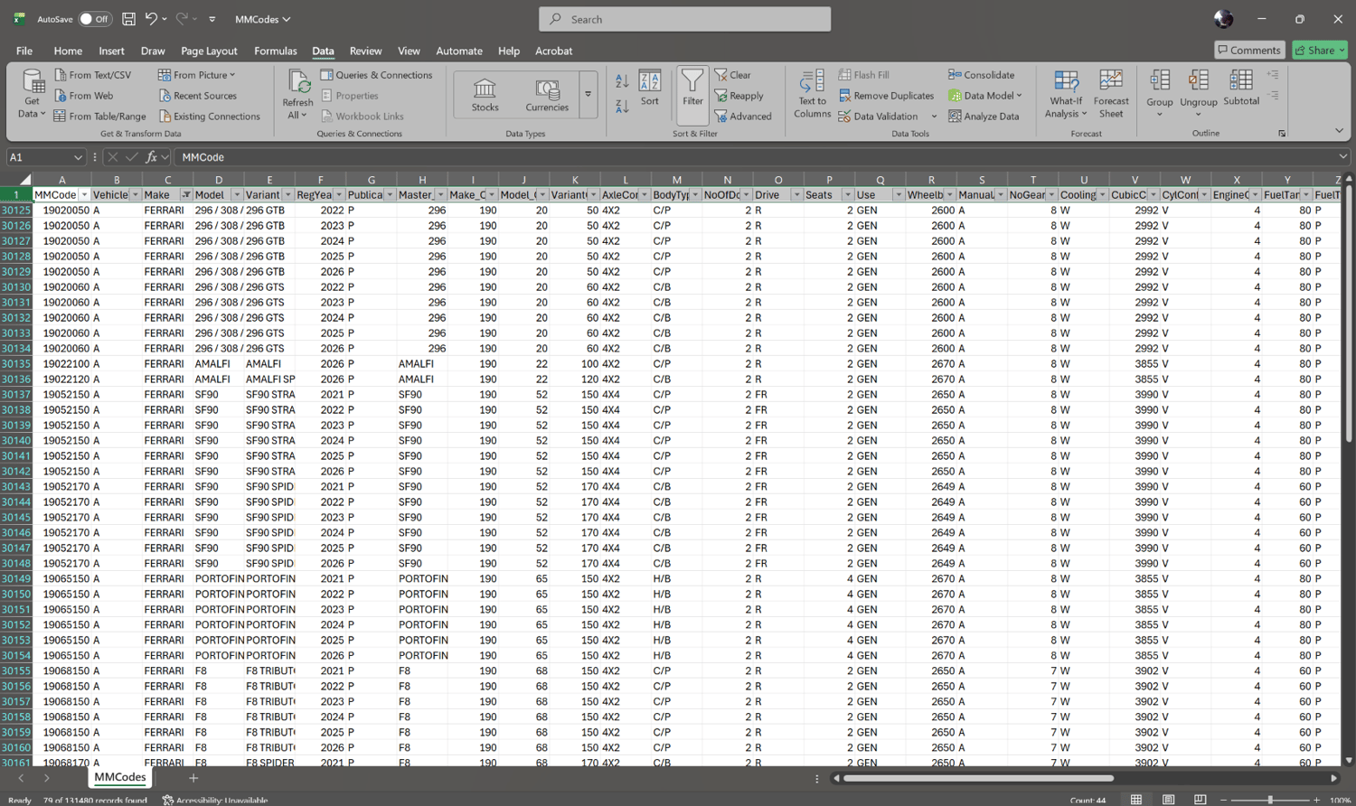Select the Currencies data type
Screen dimensions: 1356x806
tap(547, 95)
